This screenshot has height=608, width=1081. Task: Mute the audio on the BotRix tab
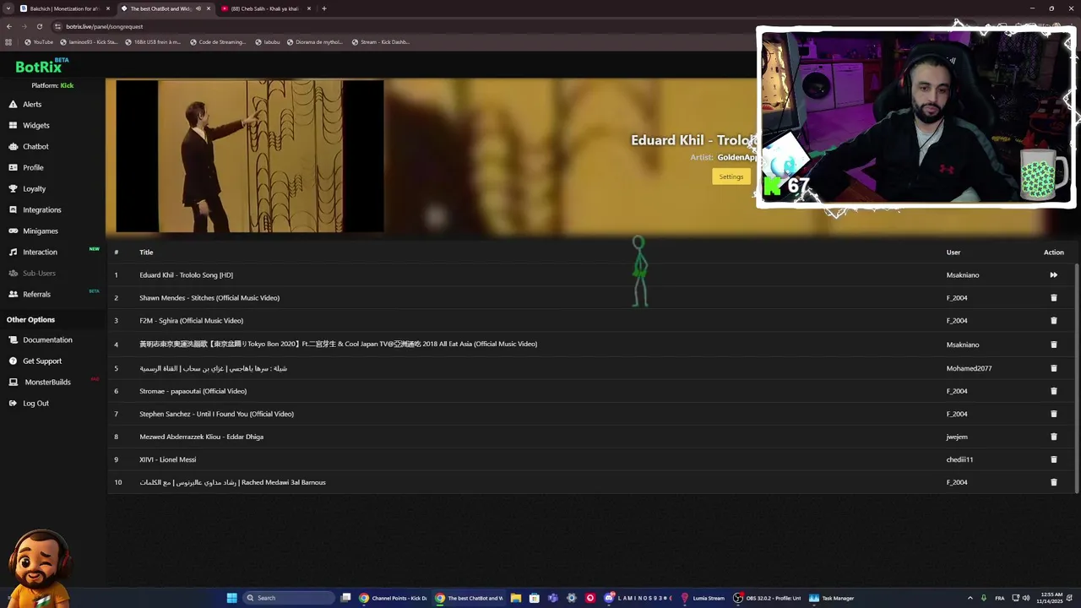(198, 8)
